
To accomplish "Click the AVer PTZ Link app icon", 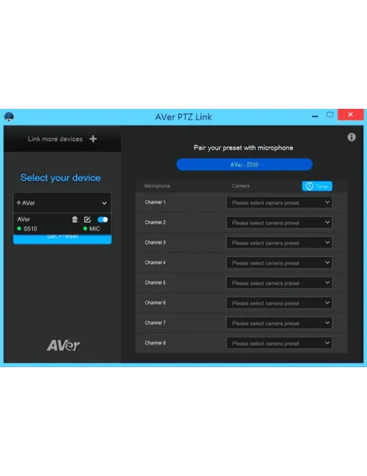I will tap(9, 116).
